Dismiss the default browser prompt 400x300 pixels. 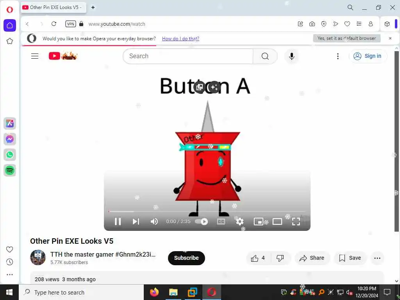click(x=390, y=38)
